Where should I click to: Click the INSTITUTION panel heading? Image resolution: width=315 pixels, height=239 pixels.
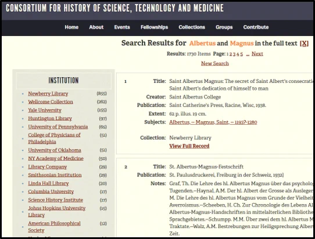click(63, 81)
